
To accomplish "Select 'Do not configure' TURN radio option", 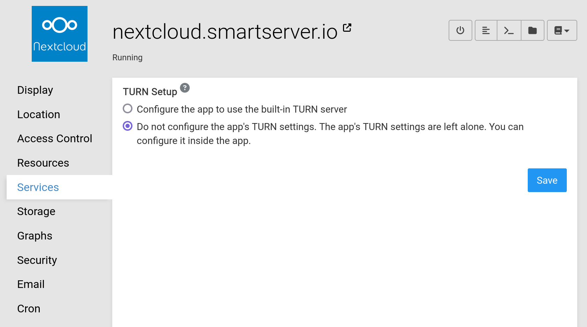I will click(x=128, y=126).
